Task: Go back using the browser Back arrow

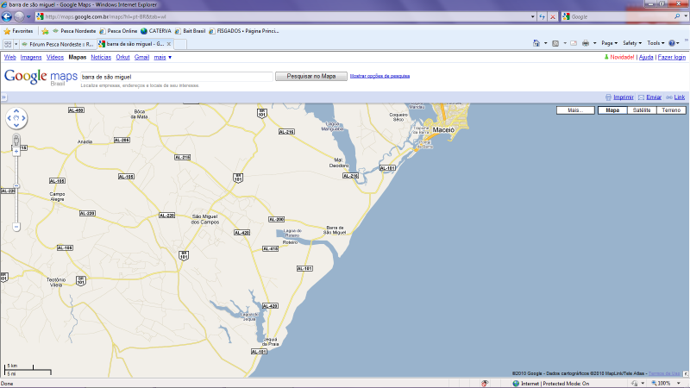Action: point(7,16)
